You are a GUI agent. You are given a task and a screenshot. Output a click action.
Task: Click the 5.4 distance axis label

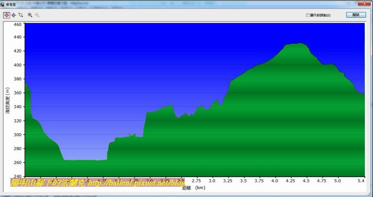[361, 181]
